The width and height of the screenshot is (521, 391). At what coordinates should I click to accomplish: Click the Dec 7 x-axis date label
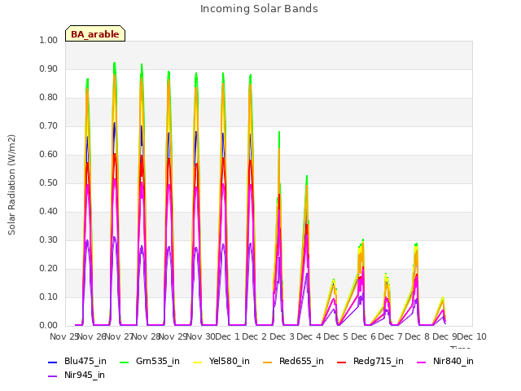tap(391, 336)
